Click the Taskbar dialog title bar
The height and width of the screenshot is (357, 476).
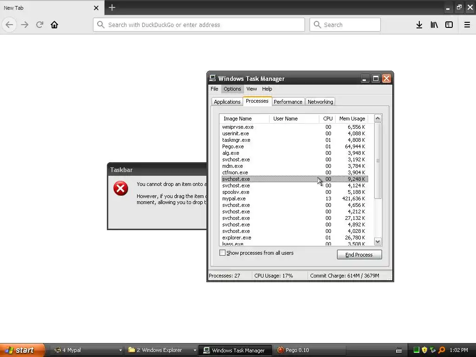[x=157, y=169]
